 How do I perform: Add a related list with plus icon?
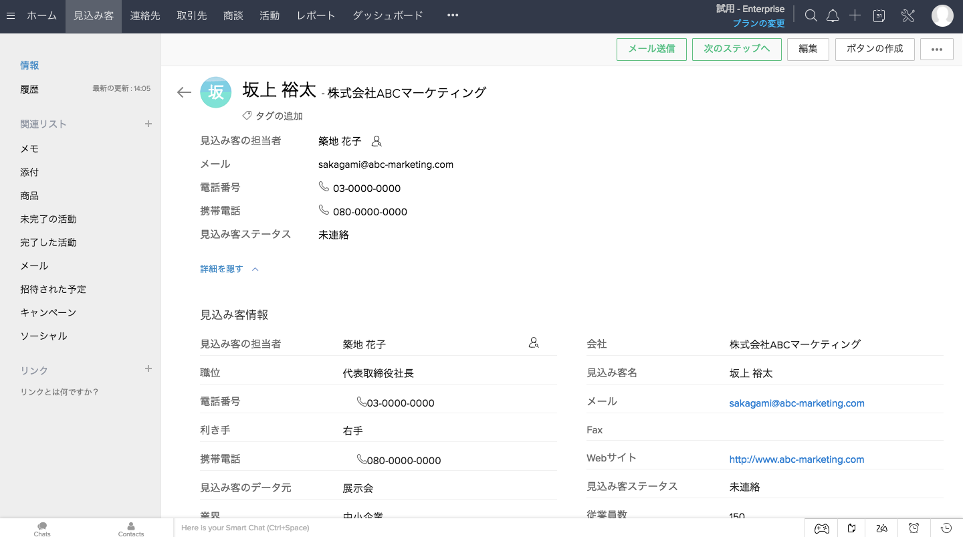point(148,124)
